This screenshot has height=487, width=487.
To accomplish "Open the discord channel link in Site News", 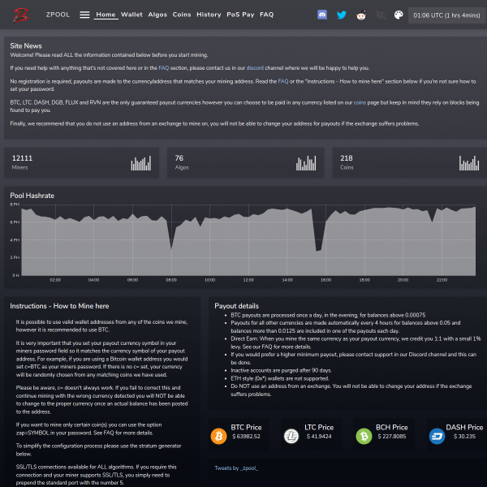I will (x=255, y=68).
